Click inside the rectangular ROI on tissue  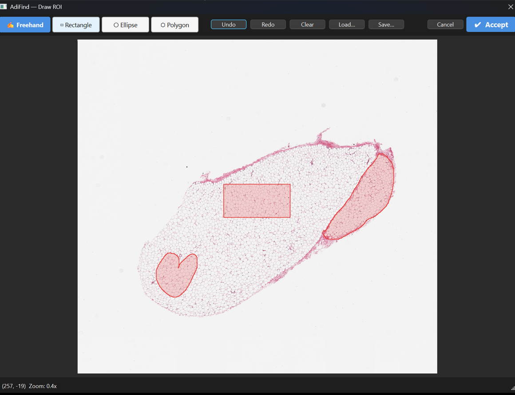[x=257, y=201]
